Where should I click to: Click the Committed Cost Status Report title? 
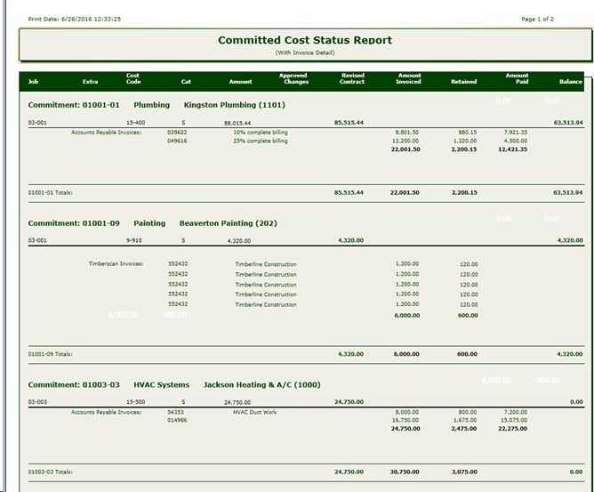pos(305,40)
